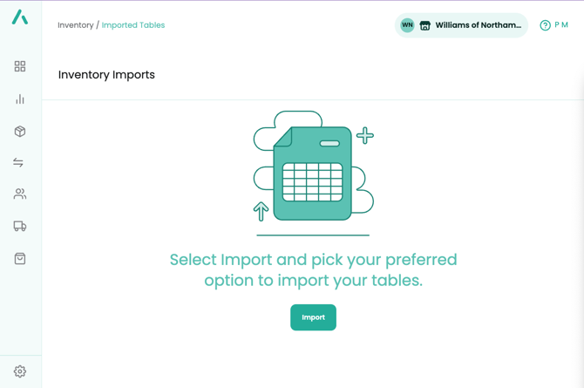The image size is (584, 388).
Task: Click the delivery truck icon
Action: pos(20,227)
